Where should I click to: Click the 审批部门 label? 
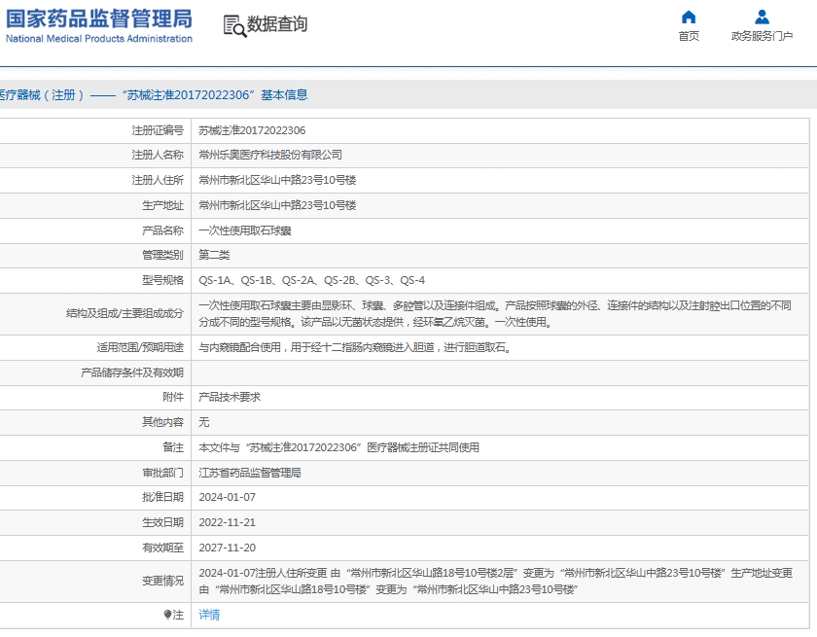click(x=162, y=473)
